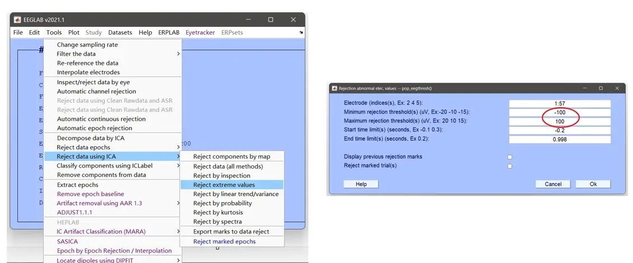Choose ADJUST1.1.1 entry
The width and height of the screenshot is (633, 263).
[x=112, y=212]
